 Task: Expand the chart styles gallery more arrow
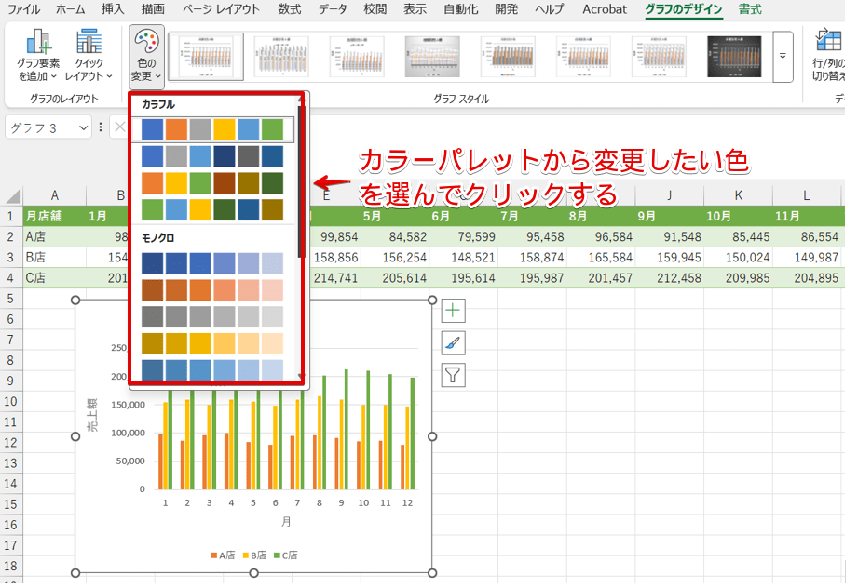click(x=783, y=56)
